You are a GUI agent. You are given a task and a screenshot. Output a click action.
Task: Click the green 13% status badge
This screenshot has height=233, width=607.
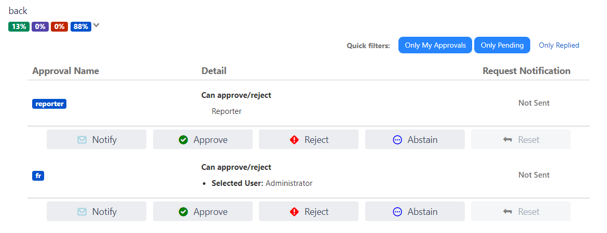(19, 26)
